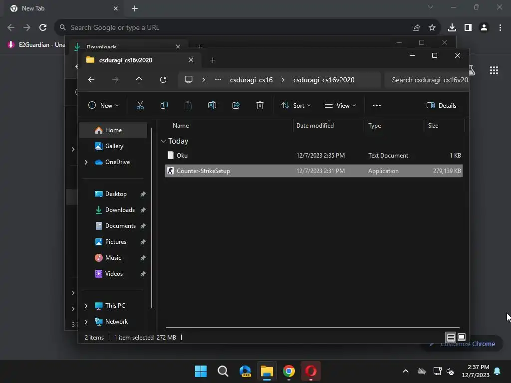The image size is (511, 383).
Task: Click the Cut scissors icon in Explorer toolbar
Action: pyautogui.click(x=140, y=106)
